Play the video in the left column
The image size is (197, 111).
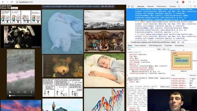click(x=10, y=92)
